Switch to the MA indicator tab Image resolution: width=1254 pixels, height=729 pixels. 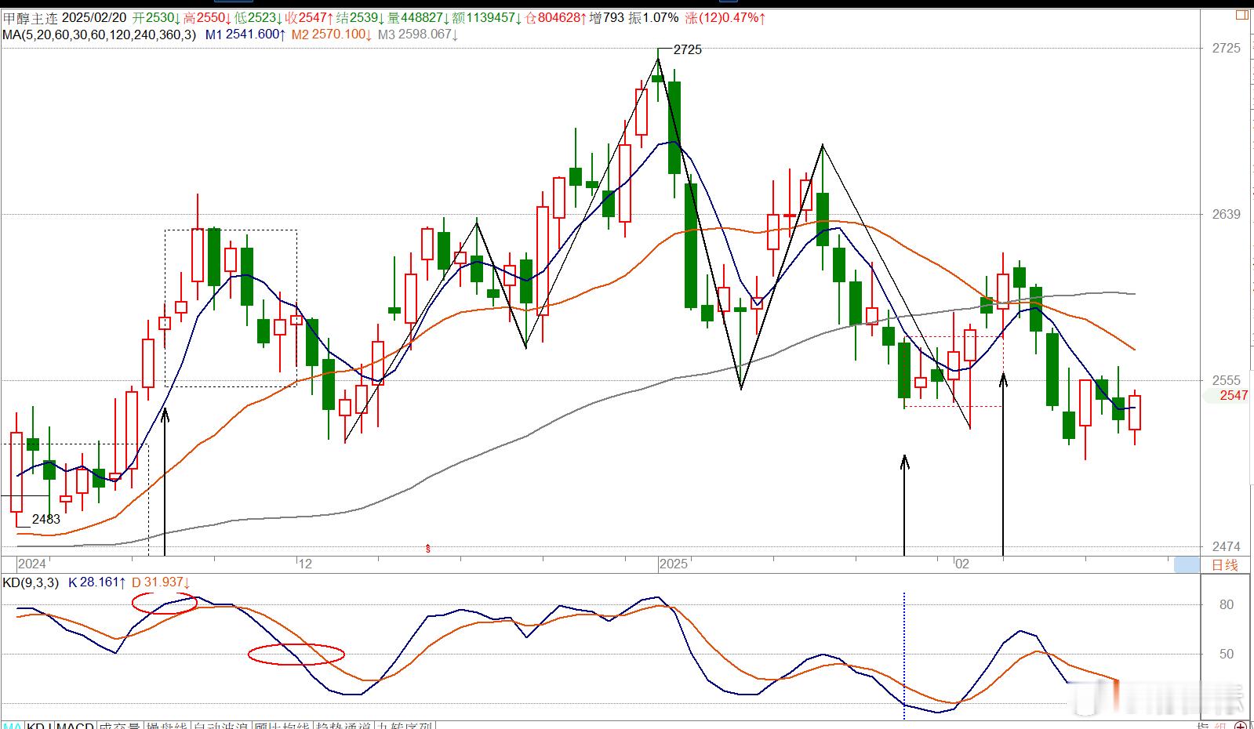(12, 725)
